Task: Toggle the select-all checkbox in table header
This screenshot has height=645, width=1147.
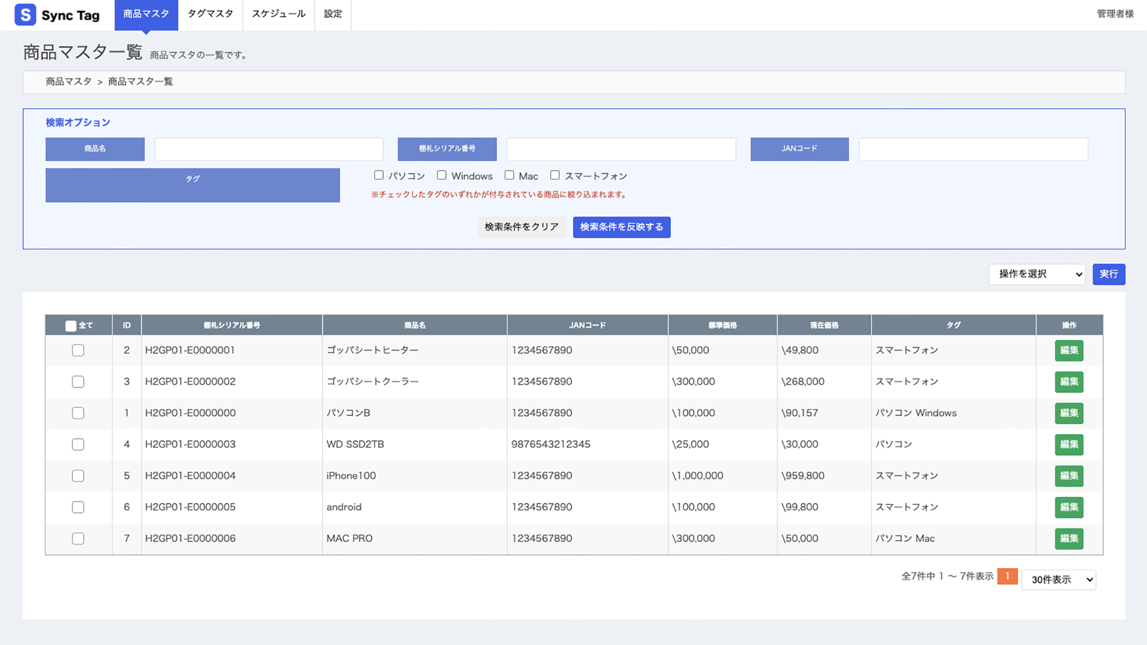Action: pos(70,325)
